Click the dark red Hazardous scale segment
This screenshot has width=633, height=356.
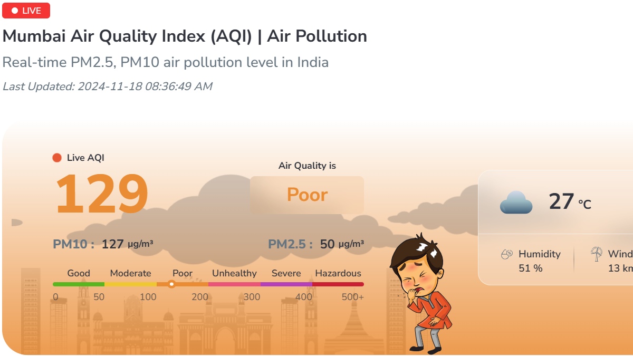(338, 284)
